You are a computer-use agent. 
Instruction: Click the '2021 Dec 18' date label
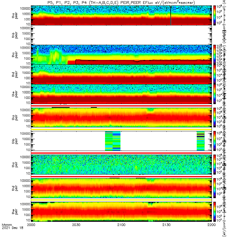tap(12, 228)
